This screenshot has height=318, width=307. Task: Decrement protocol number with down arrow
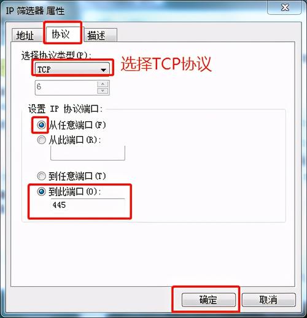coord(103,91)
